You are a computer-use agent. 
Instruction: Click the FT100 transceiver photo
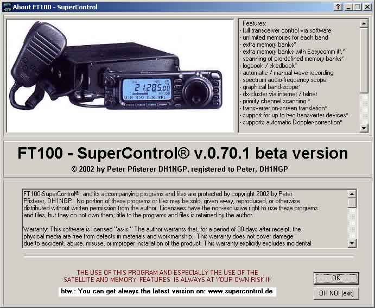coord(120,76)
